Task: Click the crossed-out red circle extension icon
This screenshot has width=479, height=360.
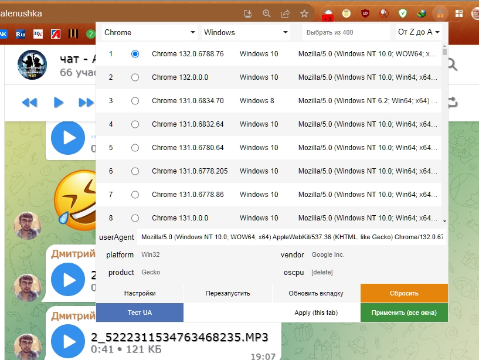Action: click(x=384, y=13)
